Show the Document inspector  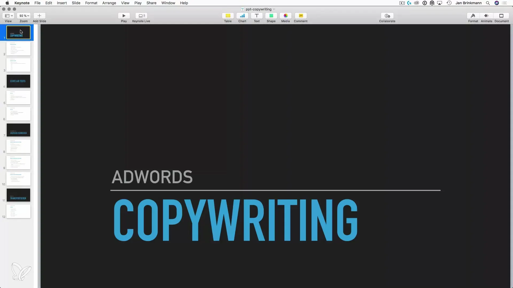[502, 16]
